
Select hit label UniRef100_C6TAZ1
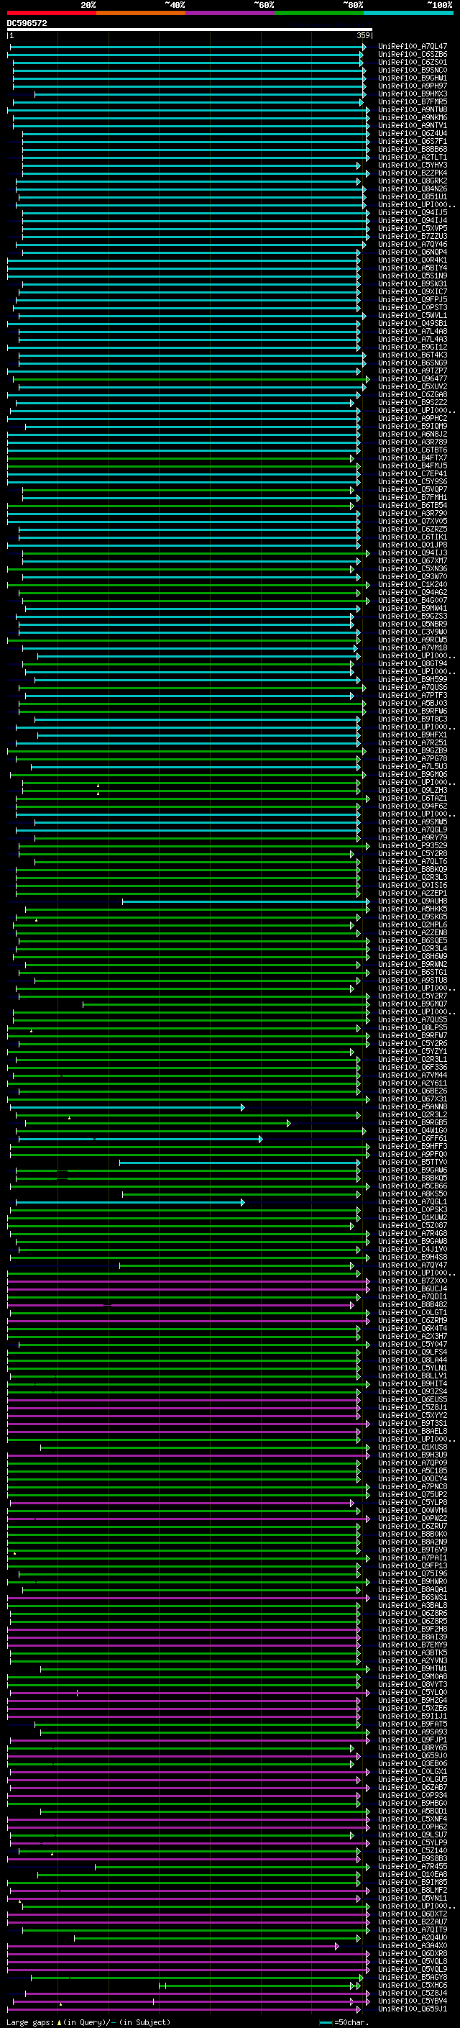(x=412, y=799)
